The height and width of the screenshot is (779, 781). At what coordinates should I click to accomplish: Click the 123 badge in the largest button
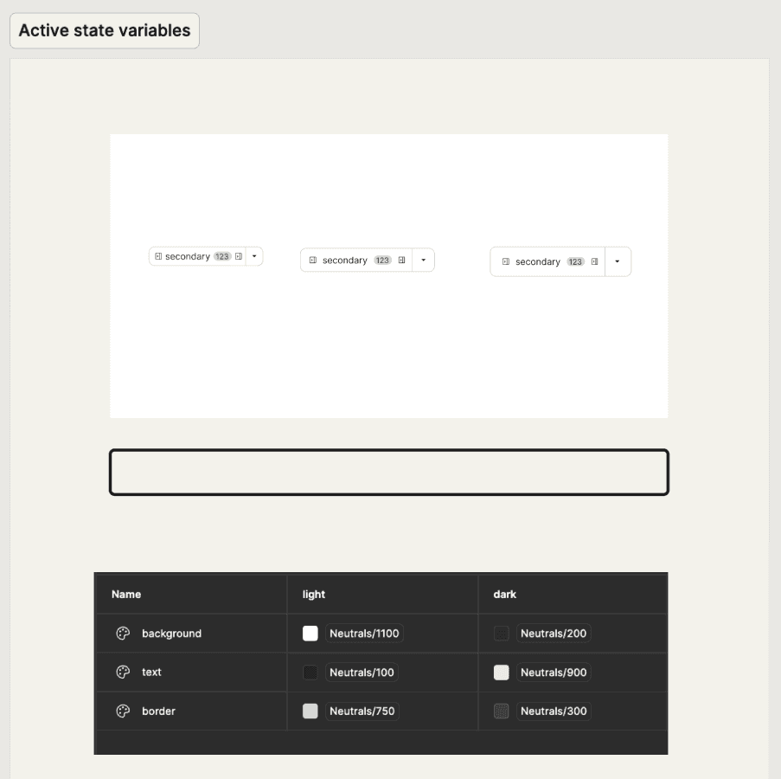(575, 261)
